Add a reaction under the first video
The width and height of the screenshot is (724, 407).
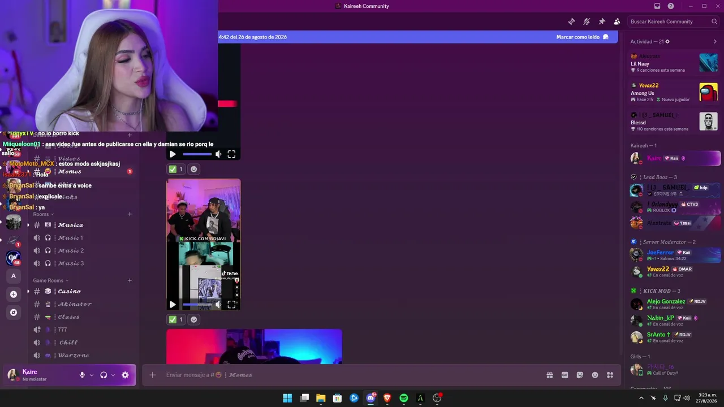click(x=193, y=169)
